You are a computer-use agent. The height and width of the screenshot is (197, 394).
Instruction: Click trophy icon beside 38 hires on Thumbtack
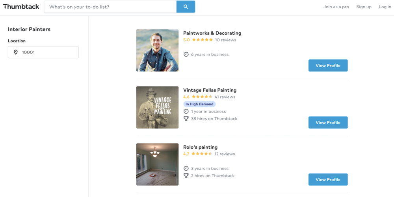(x=186, y=118)
